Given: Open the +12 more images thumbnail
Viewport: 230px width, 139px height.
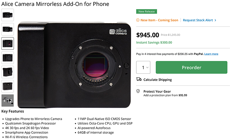Looking at the screenshot, I should click(8, 101).
